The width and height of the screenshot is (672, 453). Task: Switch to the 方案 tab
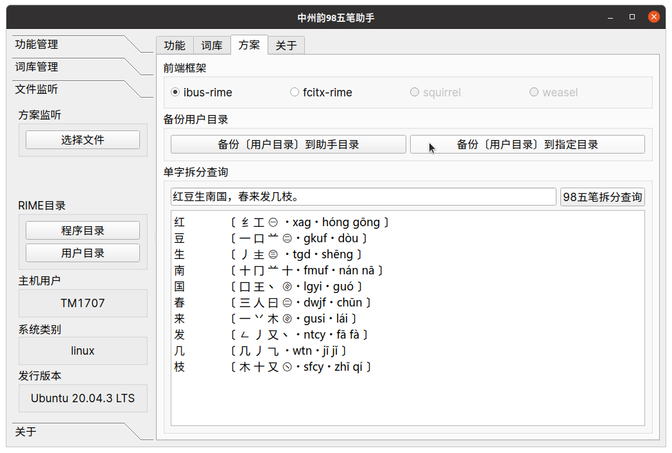click(x=249, y=44)
